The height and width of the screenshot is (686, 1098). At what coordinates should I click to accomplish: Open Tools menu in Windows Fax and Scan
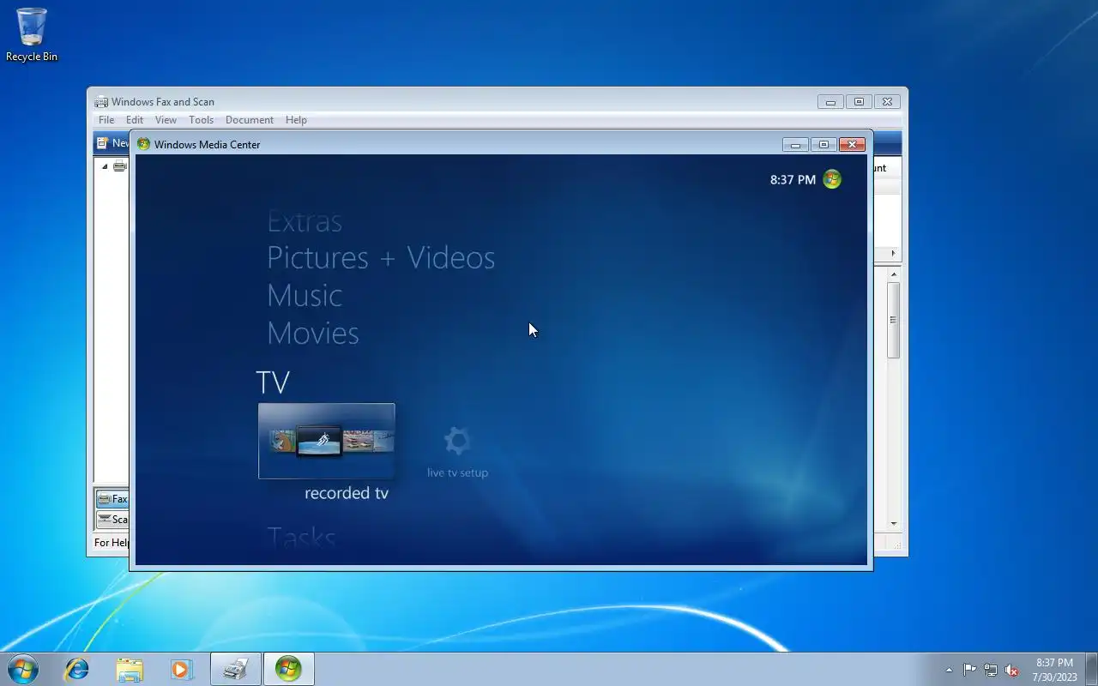coord(202,120)
